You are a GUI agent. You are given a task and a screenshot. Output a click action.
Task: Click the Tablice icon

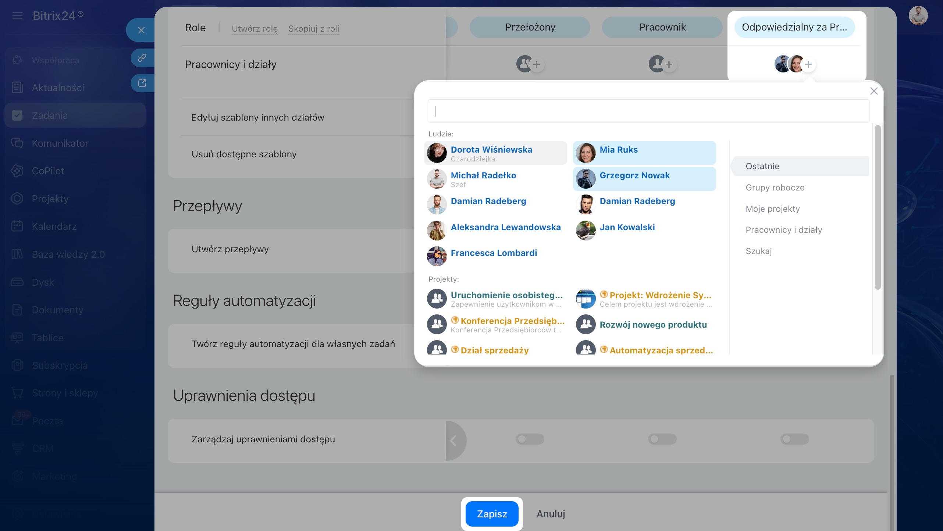coord(17,338)
